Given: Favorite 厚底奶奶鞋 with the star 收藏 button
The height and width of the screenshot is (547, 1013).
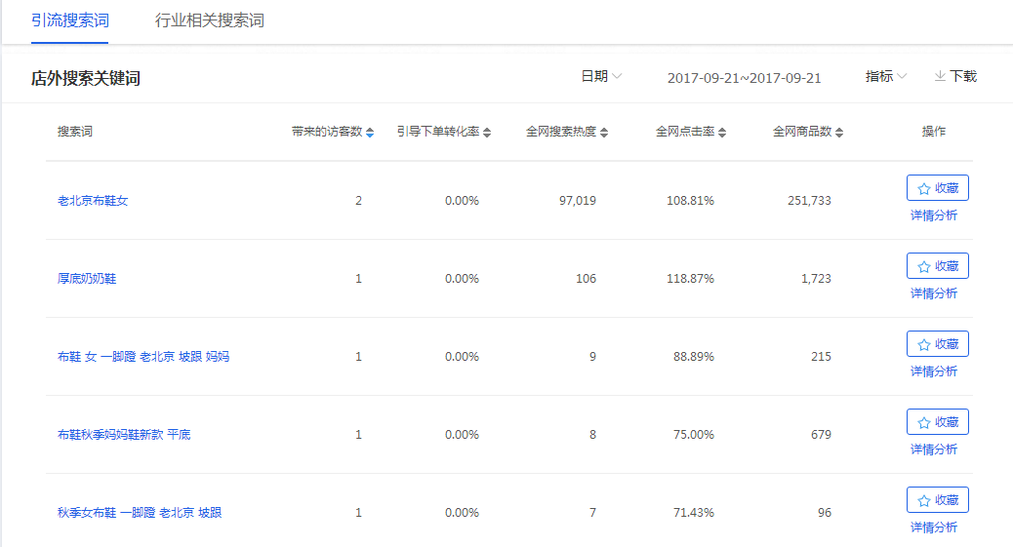Looking at the screenshot, I should pyautogui.click(x=937, y=266).
